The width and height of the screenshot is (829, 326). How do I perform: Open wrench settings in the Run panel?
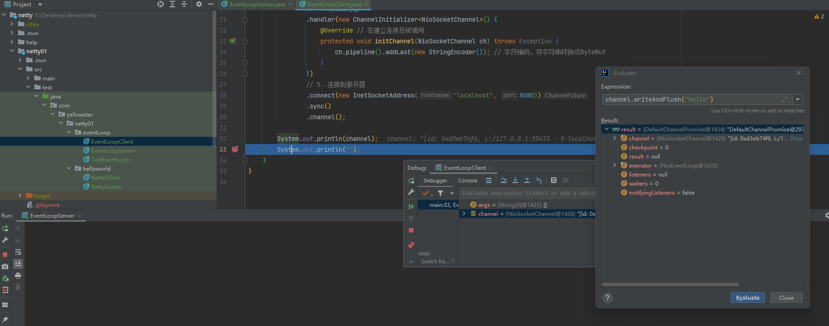click(x=5, y=240)
